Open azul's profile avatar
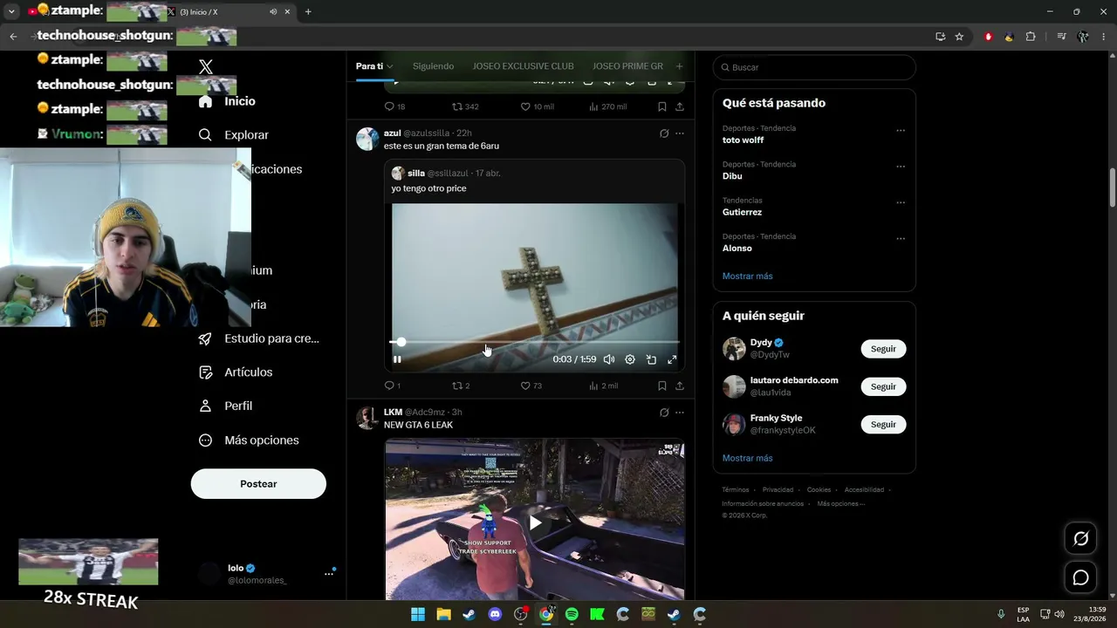This screenshot has height=628, width=1117. coord(367,139)
